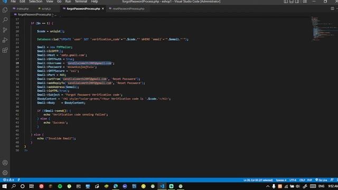Close the forgotPasswordProcess.php tab
Screen dimensions: 338x190
tap(103, 9)
